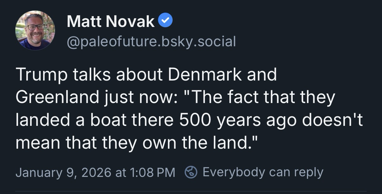
Task: Click the blue verified checkmark badge
Action: click(x=165, y=22)
